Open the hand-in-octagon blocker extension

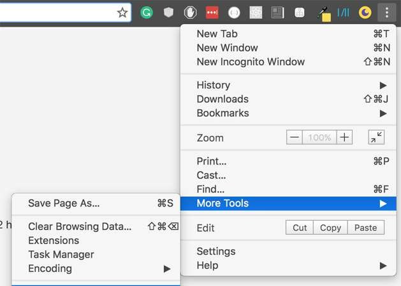click(190, 13)
